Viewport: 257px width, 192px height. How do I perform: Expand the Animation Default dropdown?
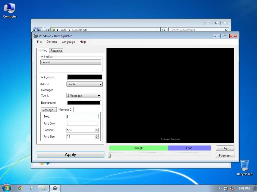click(71, 62)
